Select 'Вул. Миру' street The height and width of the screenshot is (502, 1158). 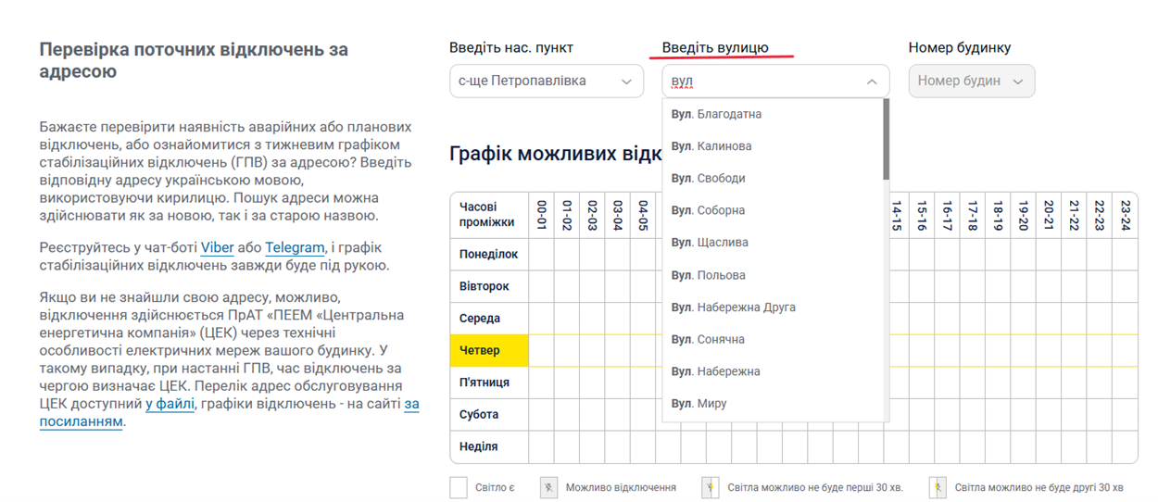pyautogui.click(x=699, y=403)
